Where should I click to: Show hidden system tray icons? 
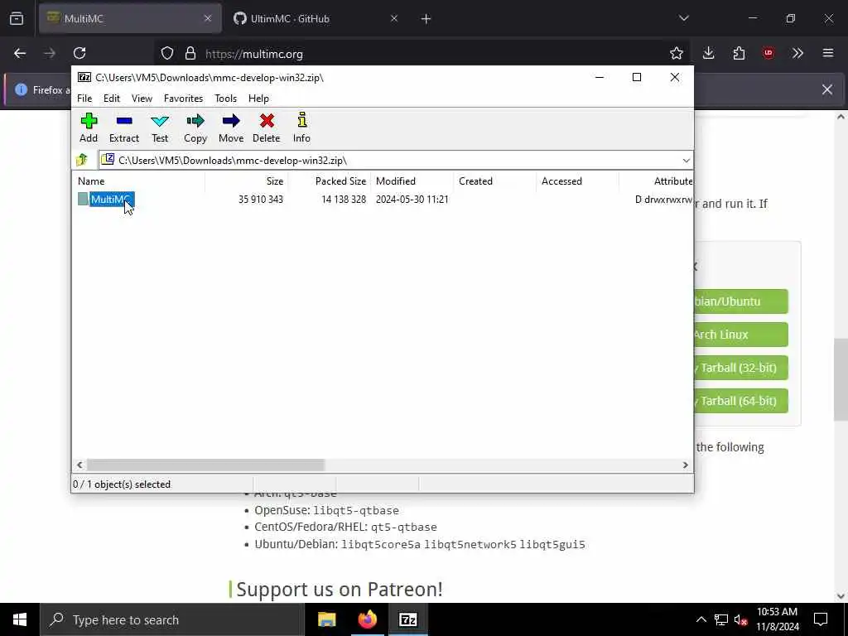pos(701,619)
